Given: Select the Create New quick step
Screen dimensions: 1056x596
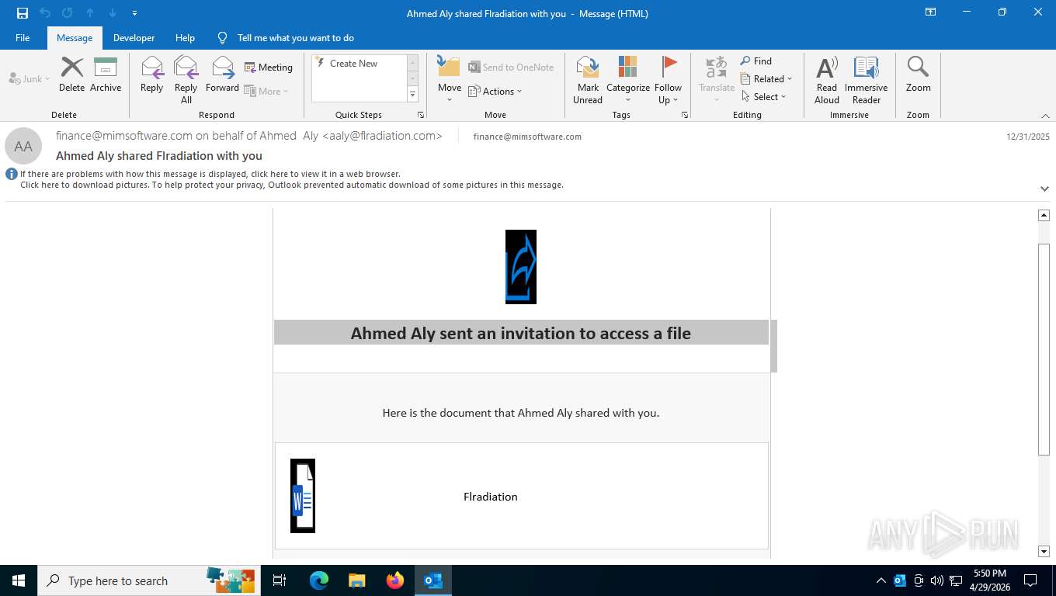Looking at the screenshot, I should pos(354,64).
